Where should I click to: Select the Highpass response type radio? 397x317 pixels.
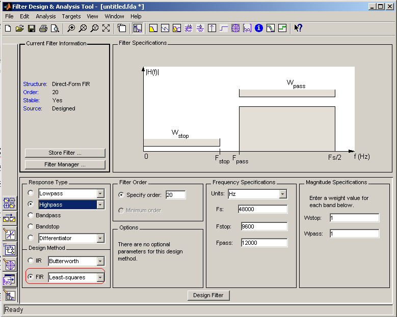pyautogui.click(x=31, y=204)
